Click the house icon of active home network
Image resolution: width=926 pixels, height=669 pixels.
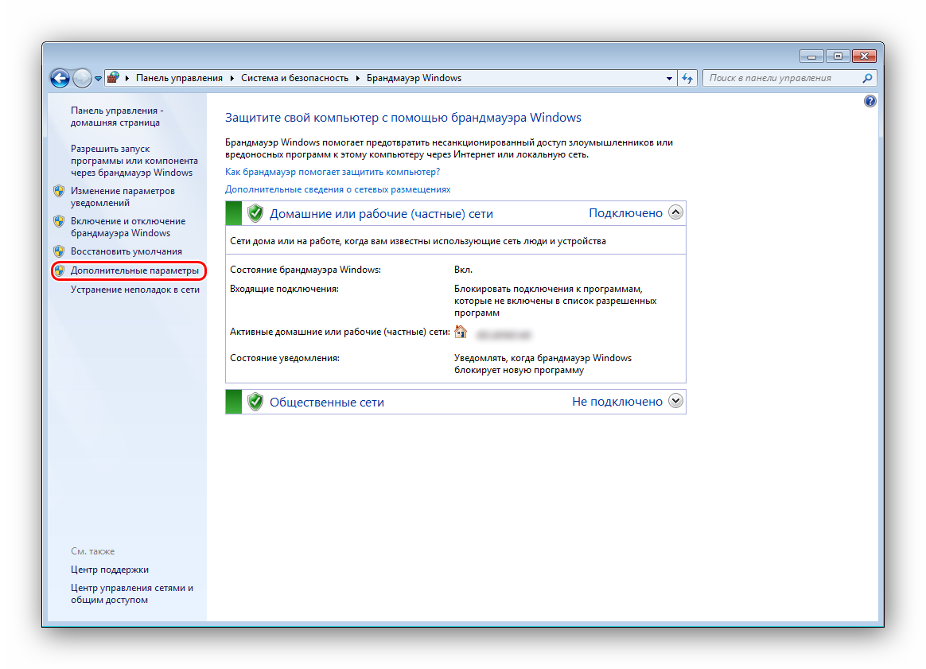point(461,332)
